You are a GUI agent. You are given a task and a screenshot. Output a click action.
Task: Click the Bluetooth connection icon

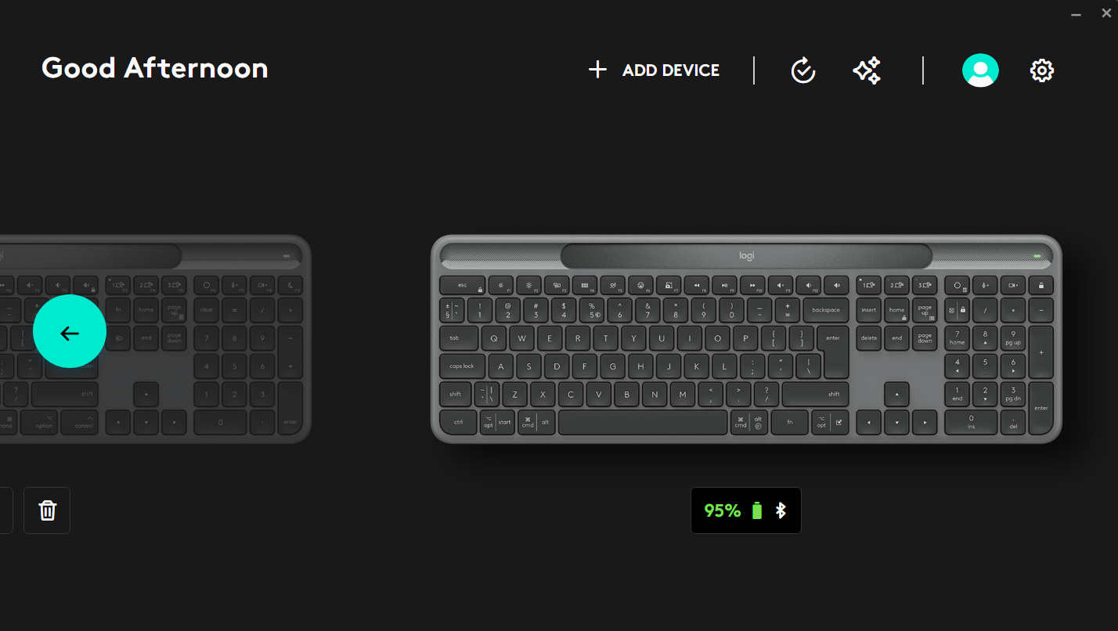pos(781,510)
